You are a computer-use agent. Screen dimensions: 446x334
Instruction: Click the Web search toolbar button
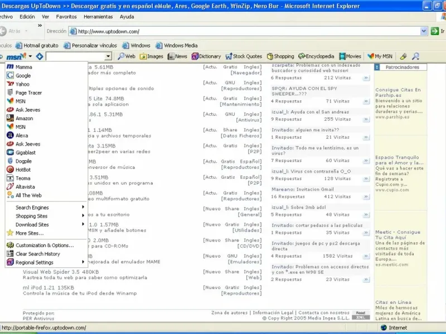(127, 56)
